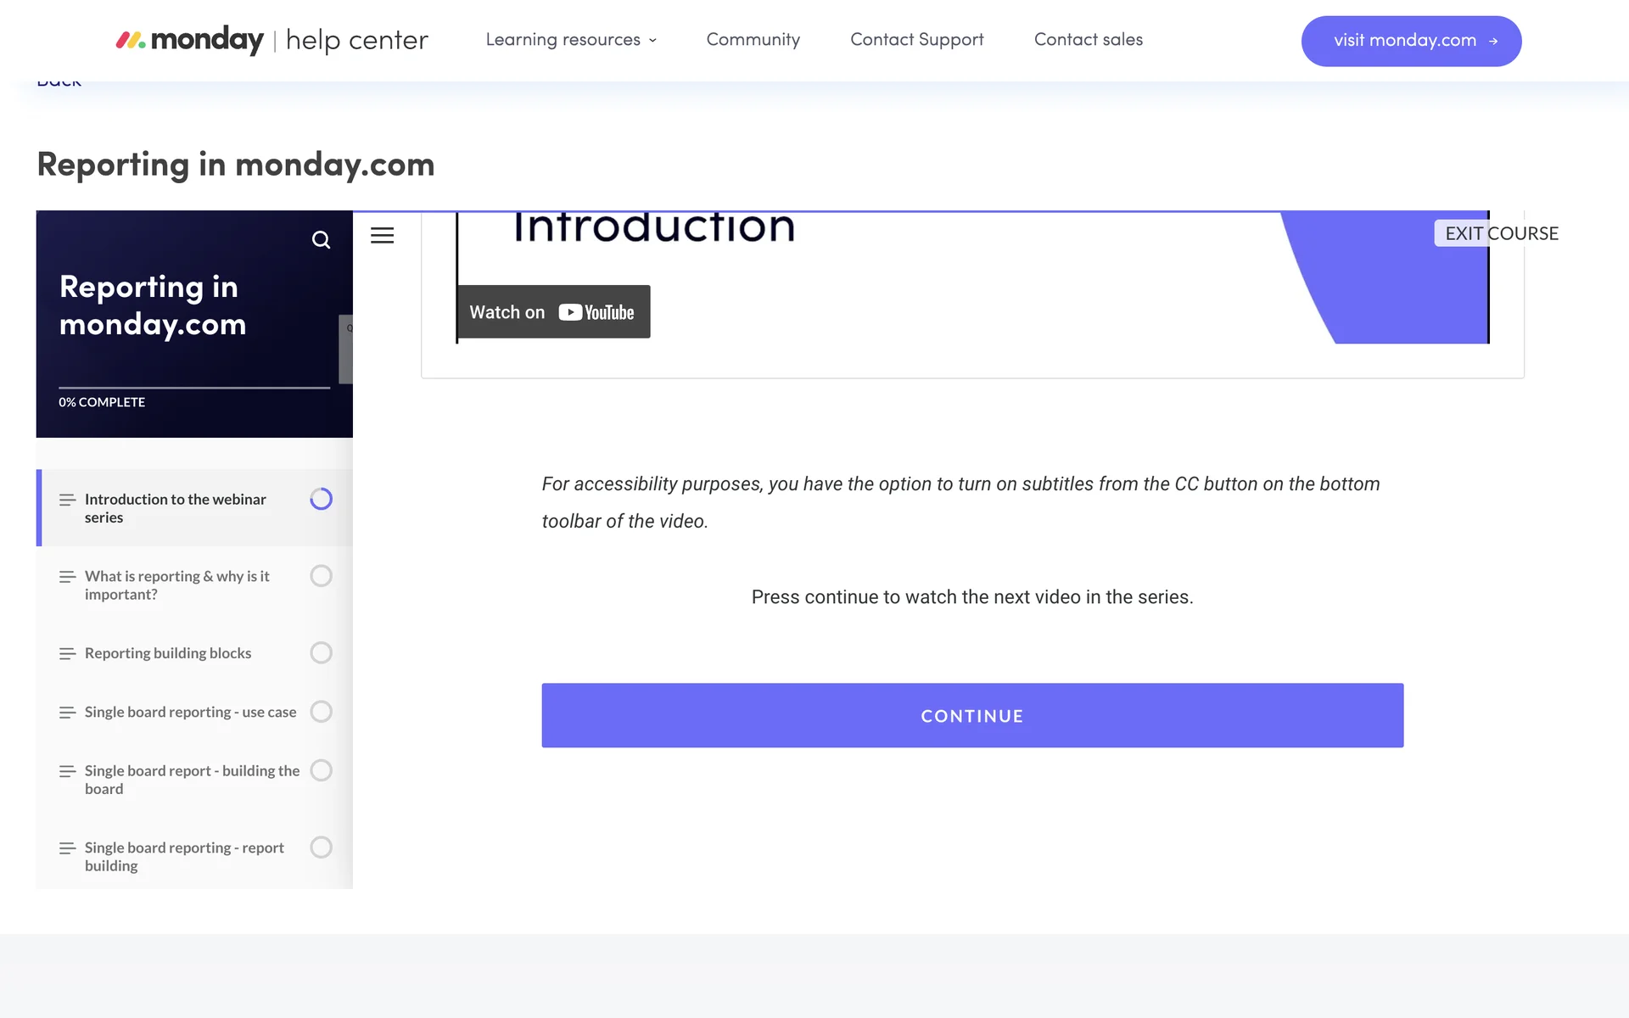This screenshot has width=1629, height=1018.
Task: Click progress circle for Reporting building blocks
Action: pyautogui.click(x=321, y=652)
